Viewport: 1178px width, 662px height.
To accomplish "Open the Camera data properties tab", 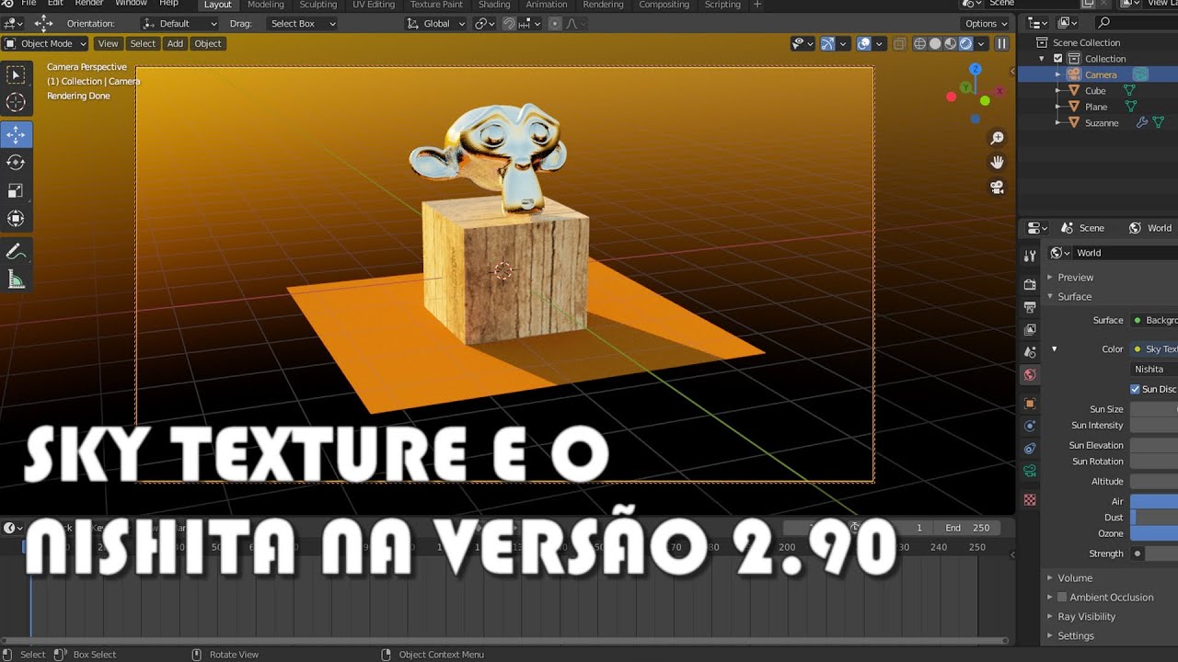I will pos(1030,471).
